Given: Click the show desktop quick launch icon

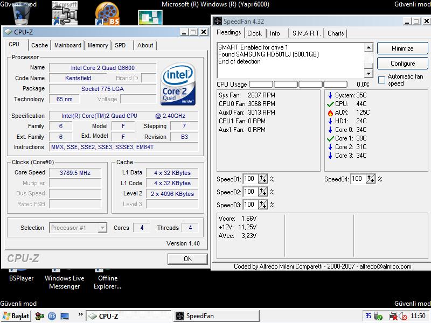Looking at the screenshot, I should (65, 316).
